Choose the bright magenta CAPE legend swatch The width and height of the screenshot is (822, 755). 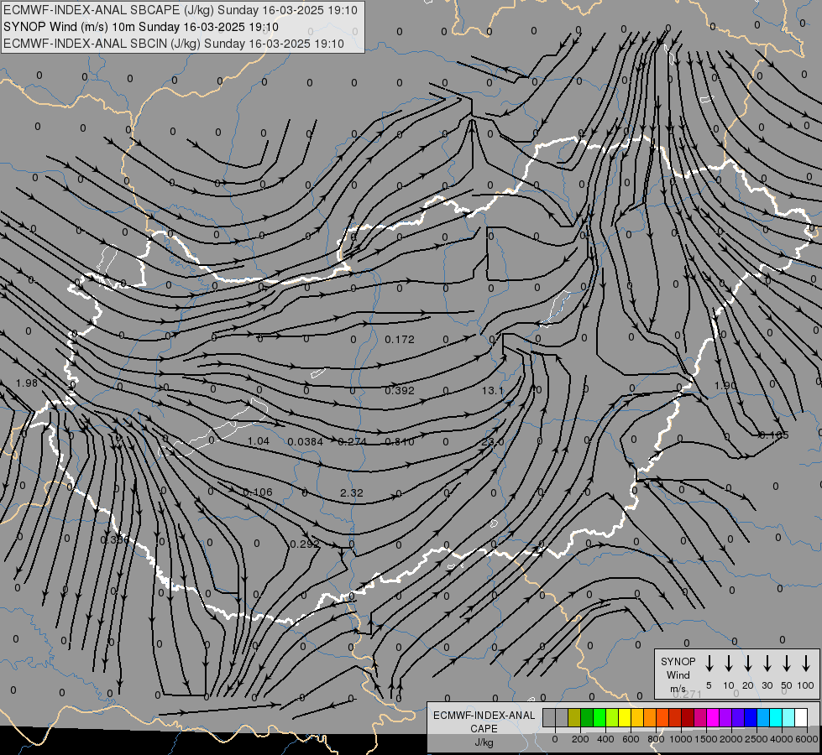pyautogui.click(x=713, y=717)
